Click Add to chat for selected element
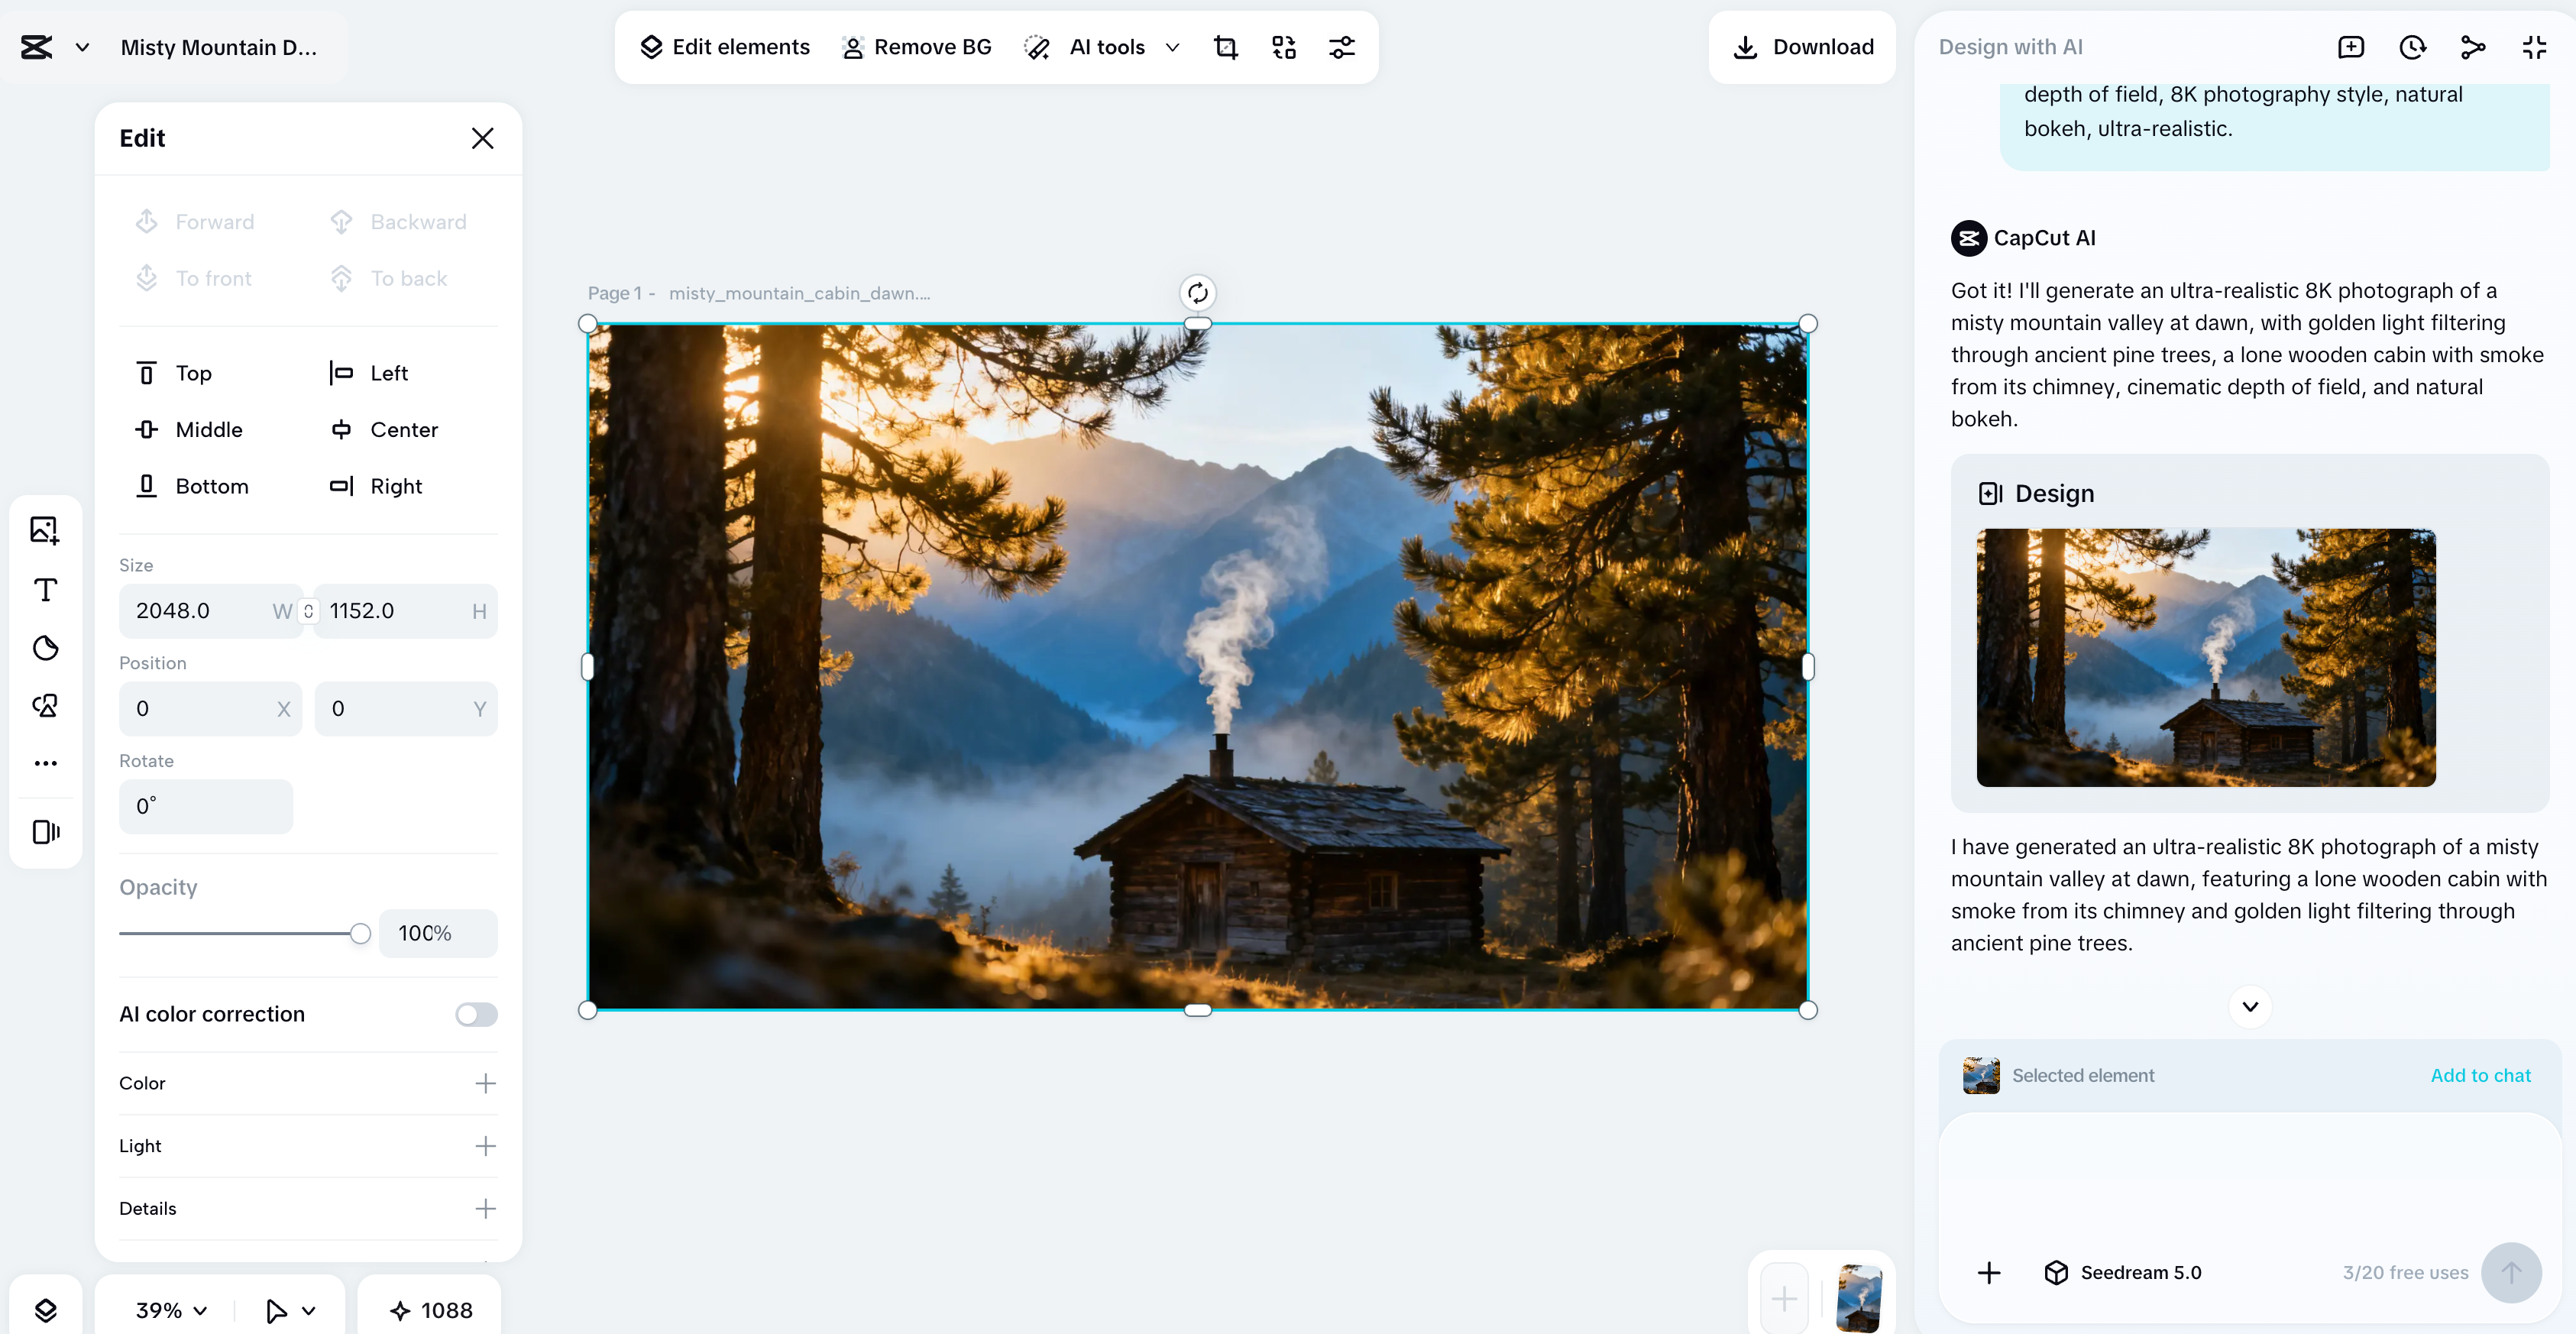Viewport: 2576px width, 1334px height. [x=2480, y=1075]
